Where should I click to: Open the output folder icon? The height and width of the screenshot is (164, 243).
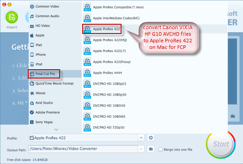151,149
